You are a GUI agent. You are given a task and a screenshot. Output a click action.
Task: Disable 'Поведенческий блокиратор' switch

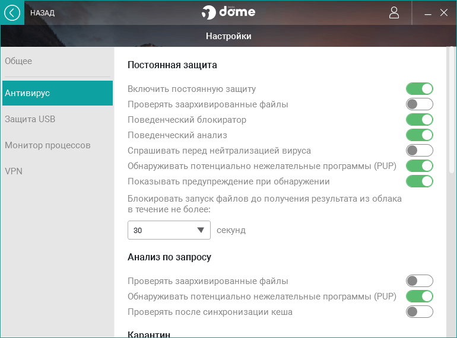click(x=420, y=120)
